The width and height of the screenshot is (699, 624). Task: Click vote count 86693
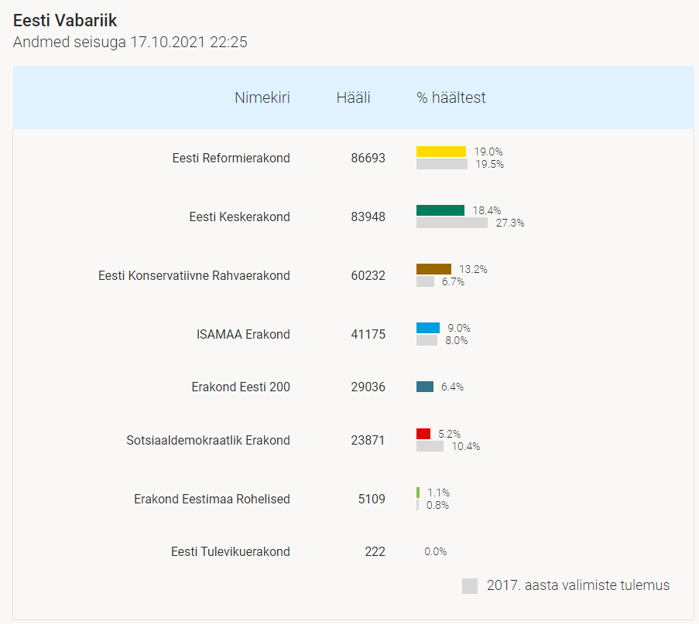(368, 158)
